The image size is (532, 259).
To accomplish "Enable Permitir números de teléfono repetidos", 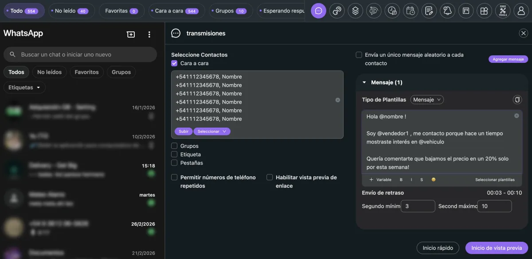I will (174, 177).
